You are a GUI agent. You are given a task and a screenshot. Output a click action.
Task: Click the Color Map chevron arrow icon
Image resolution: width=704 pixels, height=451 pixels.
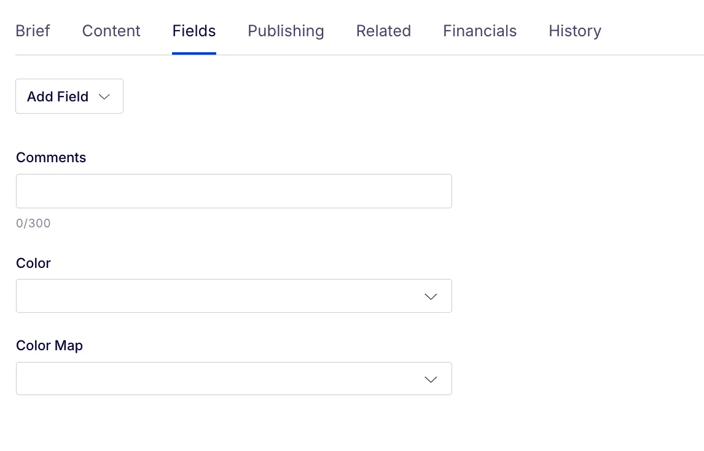[x=431, y=380]
